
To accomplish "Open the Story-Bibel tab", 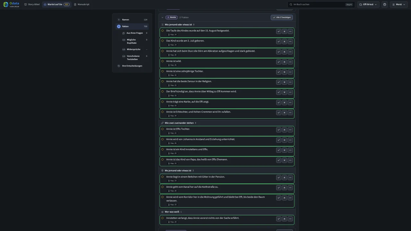I will click(x=32, y=4).
